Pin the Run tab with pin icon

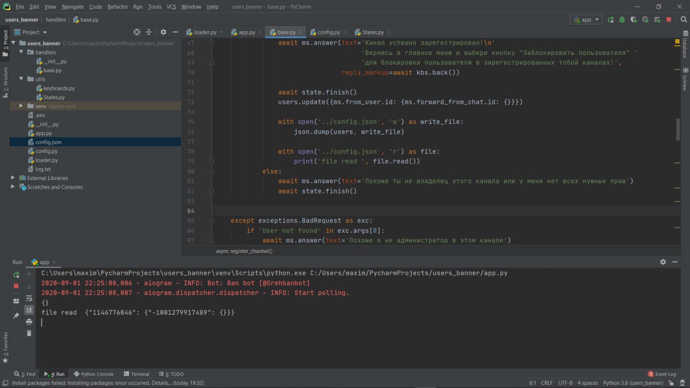coord(16,315)
